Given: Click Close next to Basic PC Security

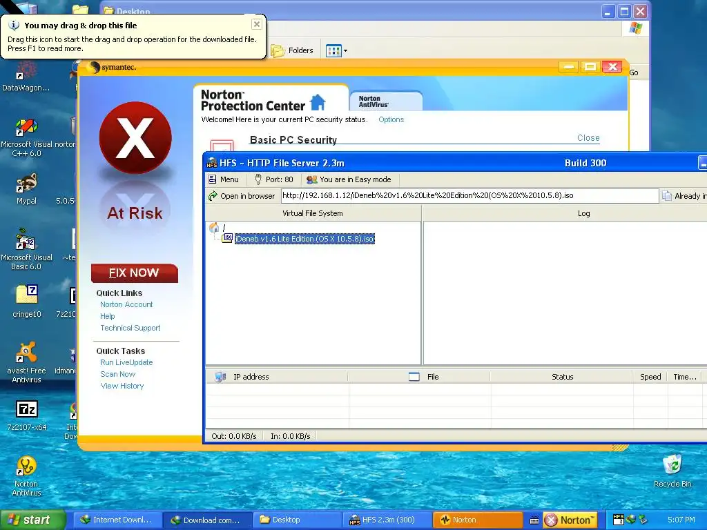Looking at the screenshot, I should coord(588,138).
